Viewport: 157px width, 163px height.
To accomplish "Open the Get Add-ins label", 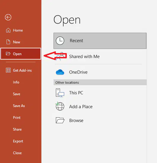I will coord(22,70).
